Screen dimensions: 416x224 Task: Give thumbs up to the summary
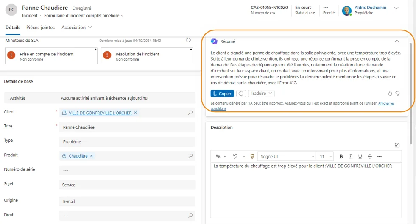[x=390, y=93]
